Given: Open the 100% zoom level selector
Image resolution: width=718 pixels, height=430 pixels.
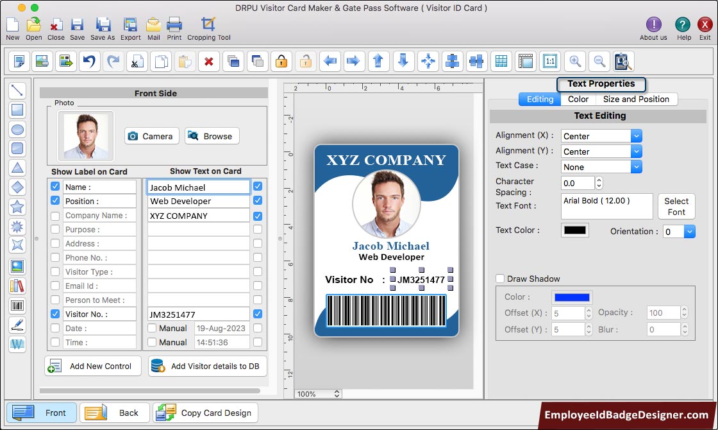Looking at the screenshot, I should (318, 394).
